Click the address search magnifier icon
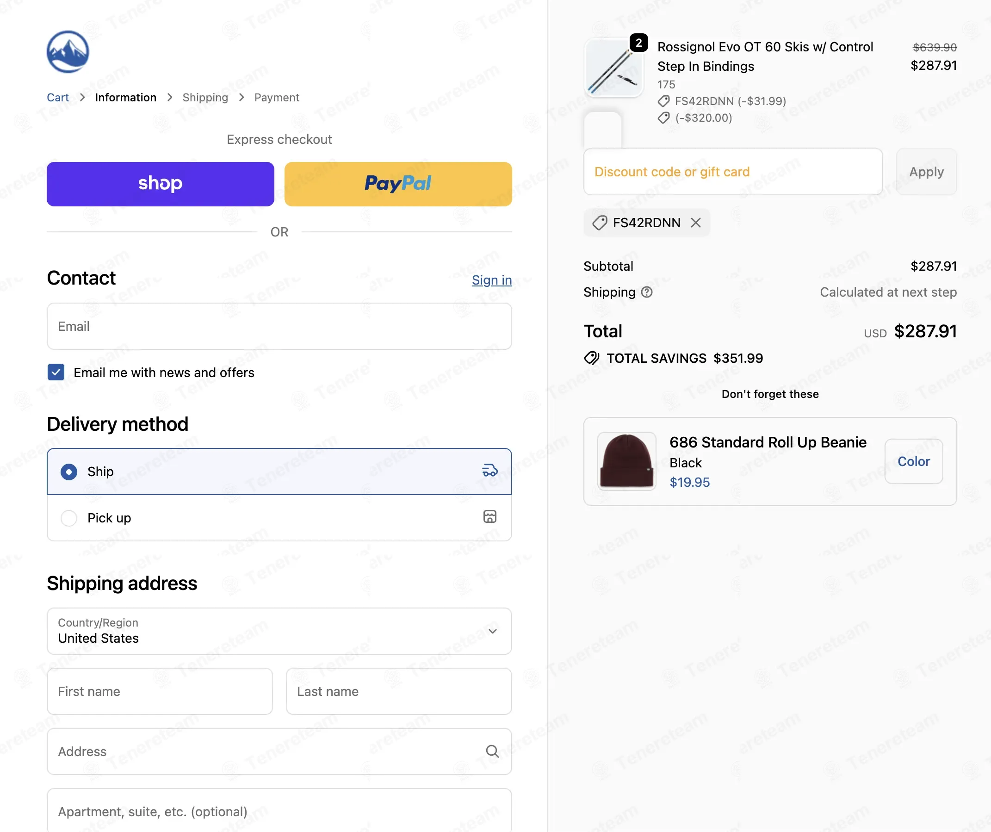This screenshot has width=991, height=832. point(492,751)
